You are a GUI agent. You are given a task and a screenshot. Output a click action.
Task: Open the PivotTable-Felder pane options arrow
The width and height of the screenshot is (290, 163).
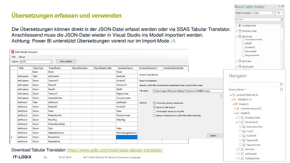point(280,6)
